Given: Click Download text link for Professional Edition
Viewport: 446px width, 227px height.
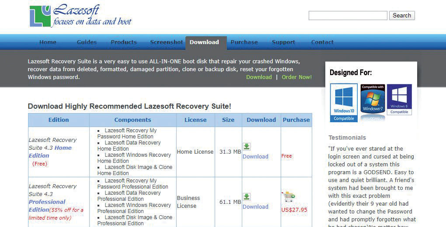Looking at the screenshot, I should coord(255,207).
